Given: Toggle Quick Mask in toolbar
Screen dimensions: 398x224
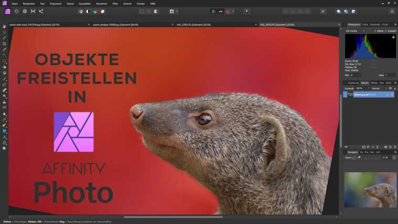Looking at the screenshot, I should [x=172, y=12].
